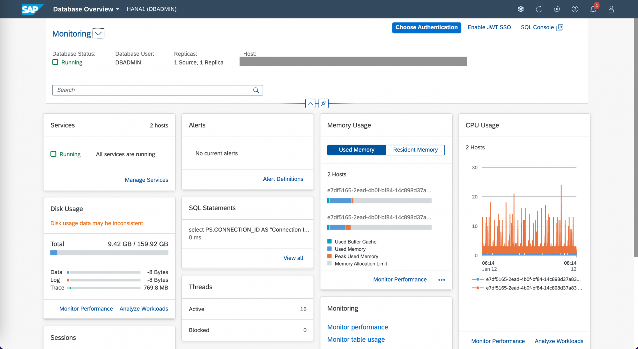Pin the header with the pin icon
The width and height of the screenshot is (638, 349).
coord(323,103)
